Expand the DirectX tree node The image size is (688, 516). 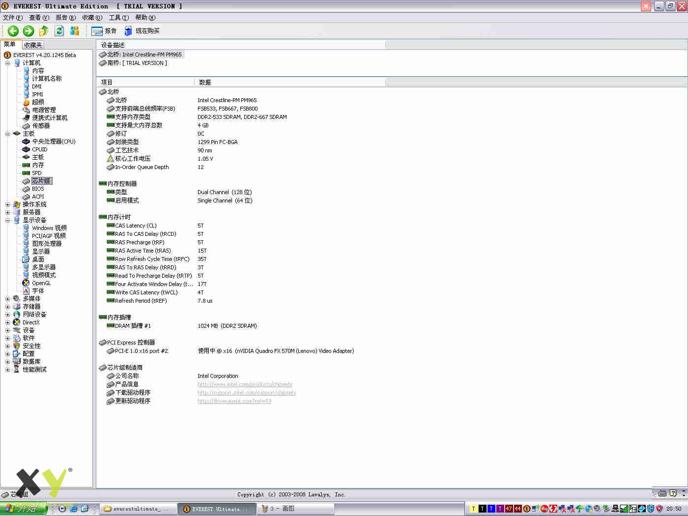pyautogui.click(x=7, y=322)
